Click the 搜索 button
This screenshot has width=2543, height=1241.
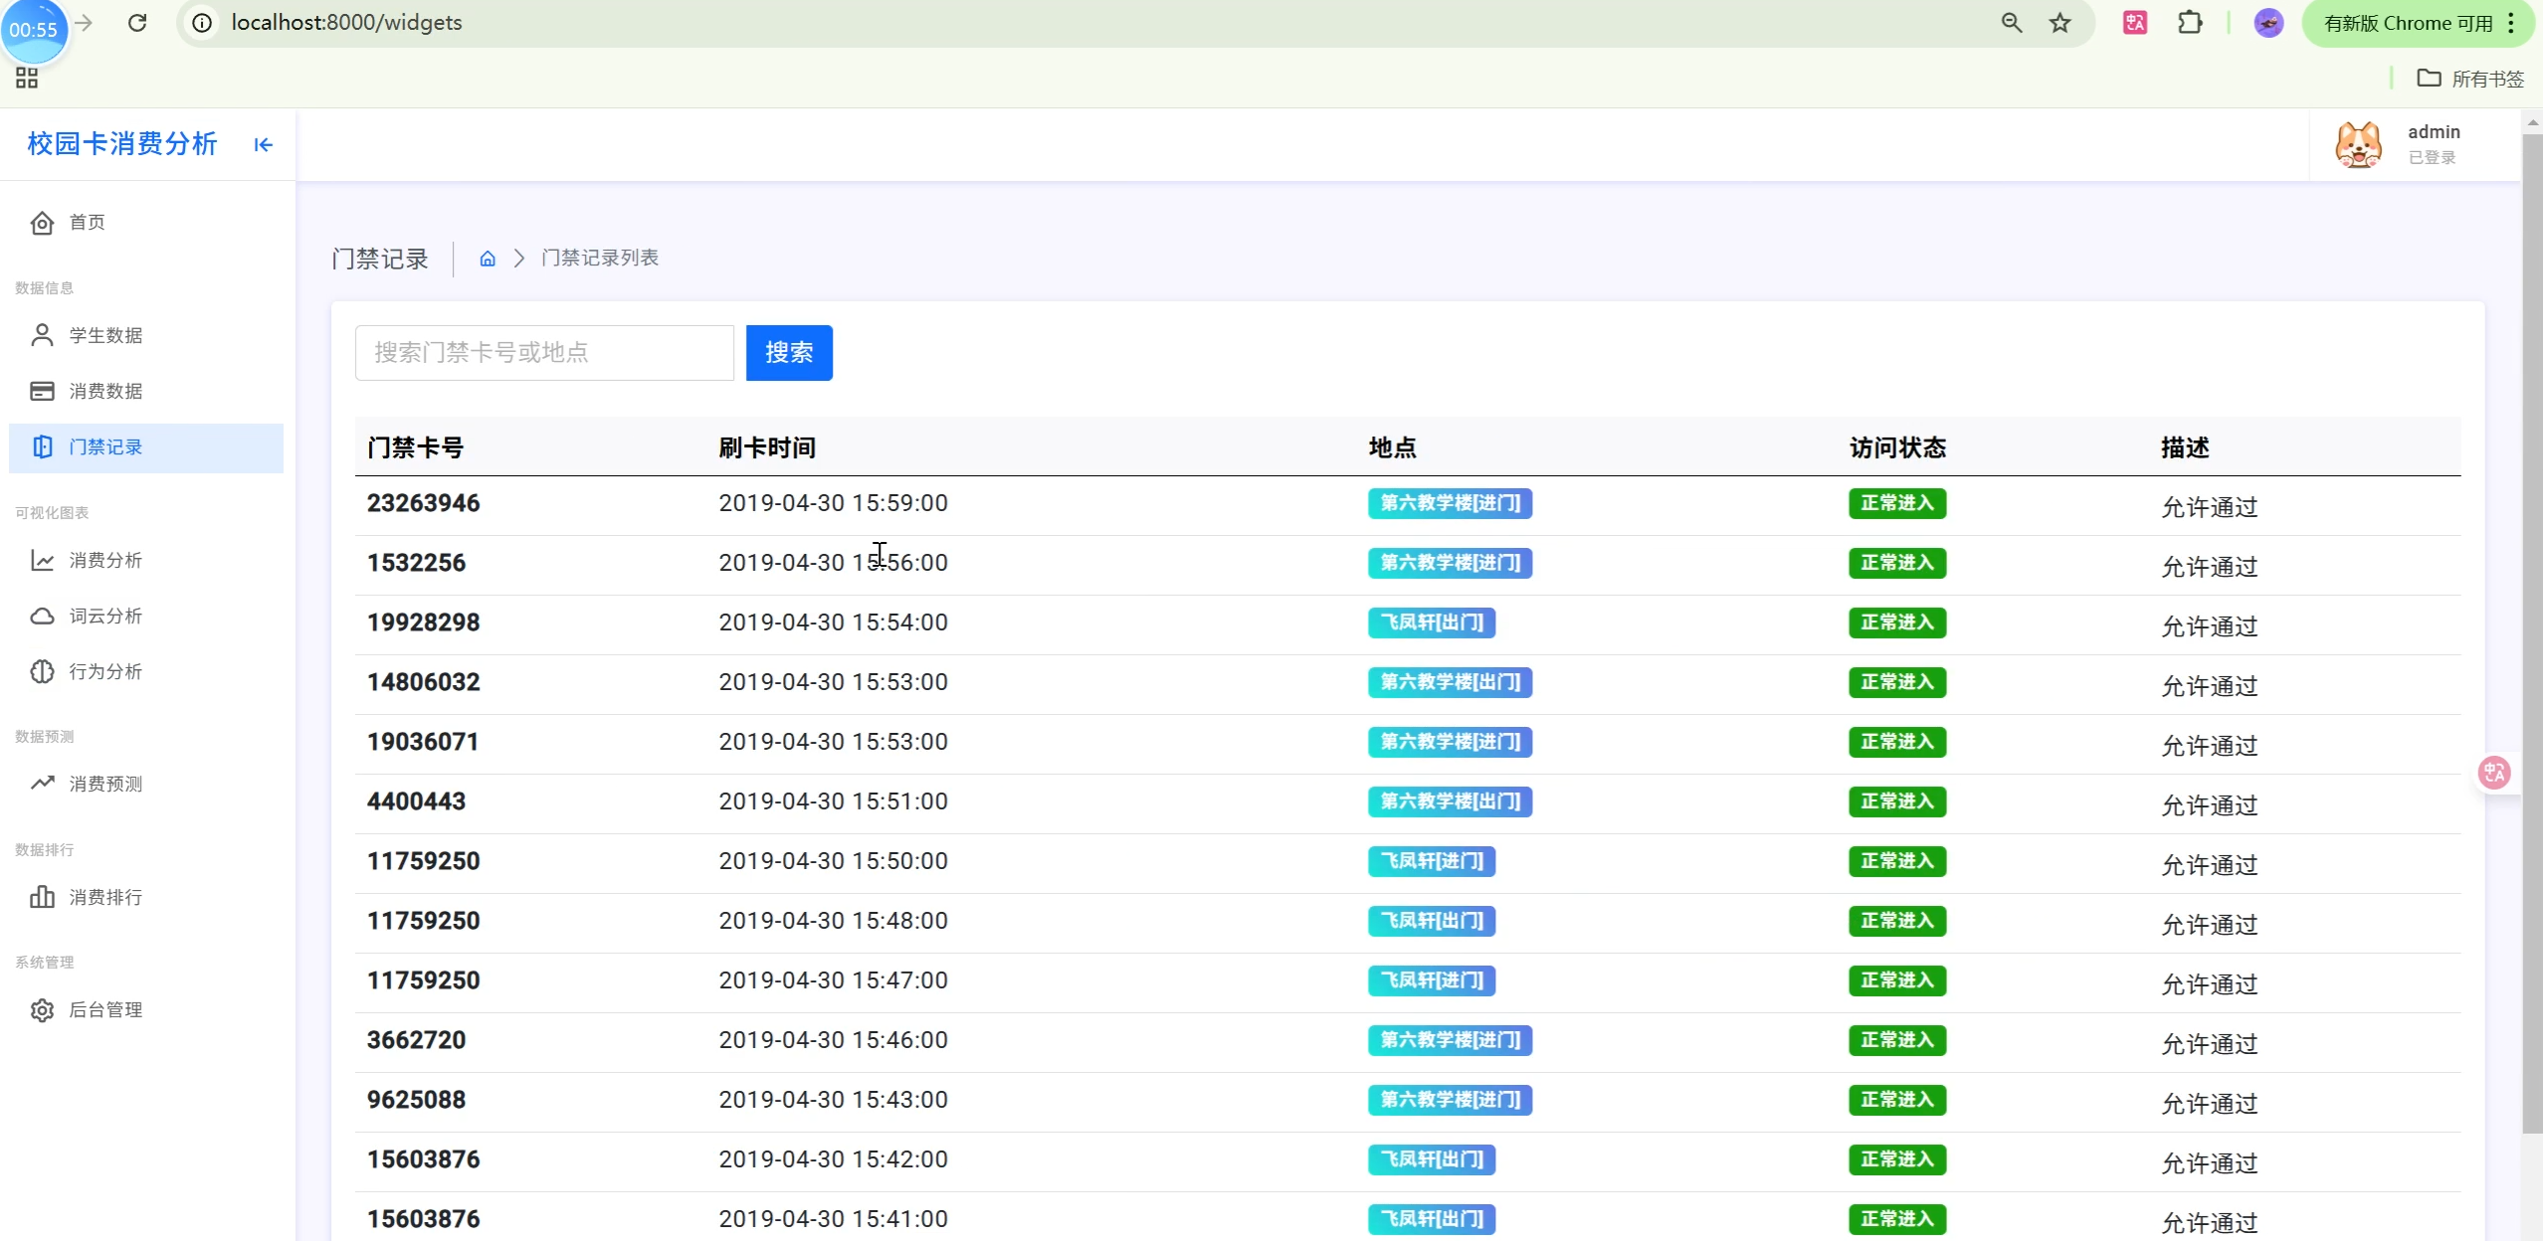click(789, 352)
